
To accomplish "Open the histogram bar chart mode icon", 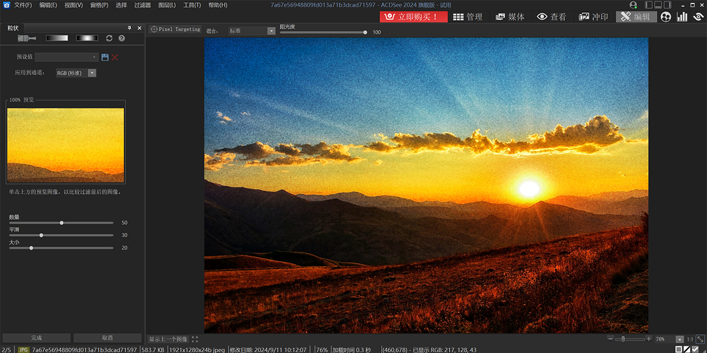I will (682, 16).
